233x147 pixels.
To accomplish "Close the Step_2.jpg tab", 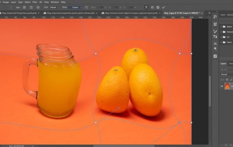I will click(x=202, y=13).
